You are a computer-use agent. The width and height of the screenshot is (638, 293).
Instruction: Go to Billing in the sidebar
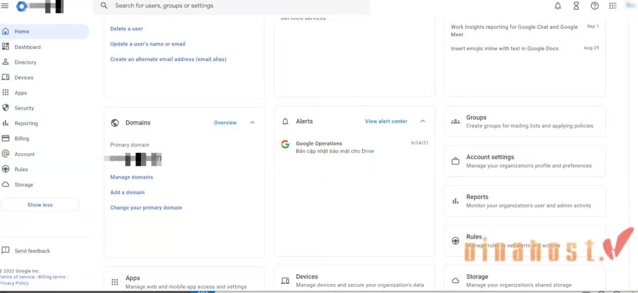pos(21,139)
